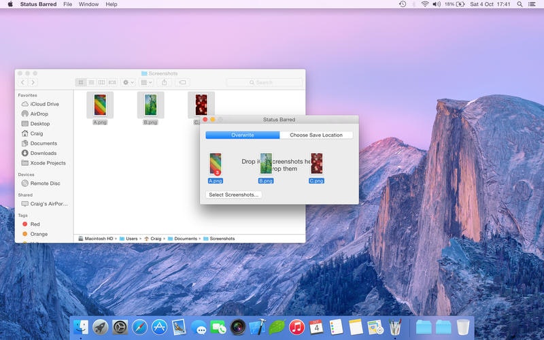Switch Finder to icon view
The width and height of the screenshot is (544, 340).
[81, 82]
